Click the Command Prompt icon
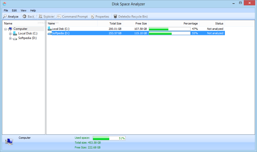257x152 pixels. coord(59,16)
